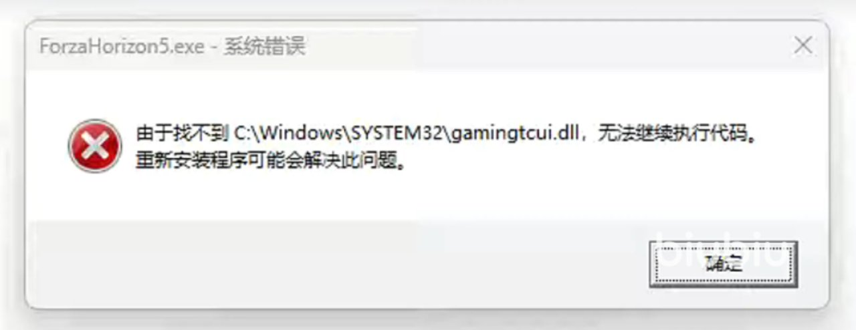Viewport: 856px width, 330px height.
Task: Click the 重新安装程序可能会解决此问题 line
Action: tap(265, 161)
